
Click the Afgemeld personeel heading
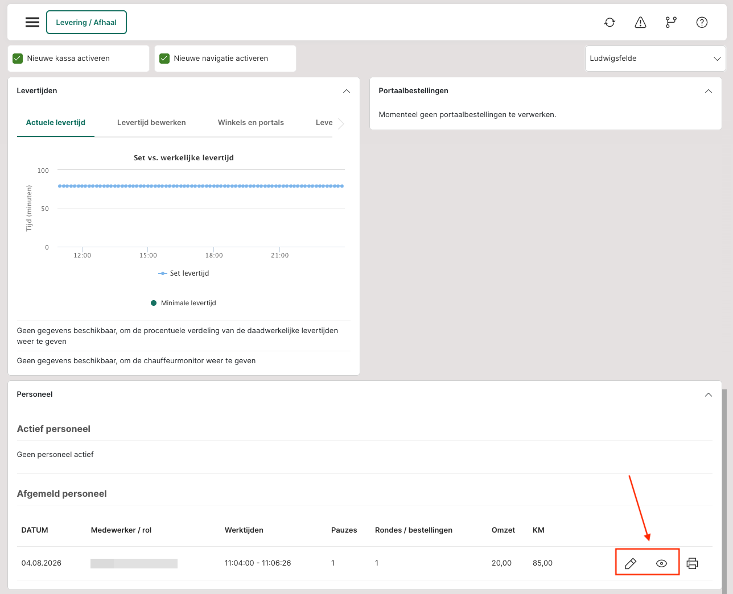62,494
